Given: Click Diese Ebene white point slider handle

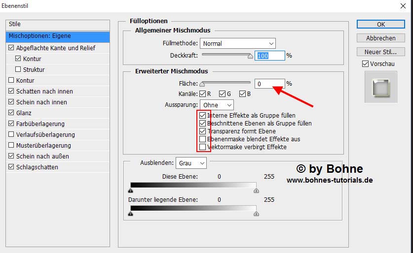Looking at the screenshot, I should point(256,191).
